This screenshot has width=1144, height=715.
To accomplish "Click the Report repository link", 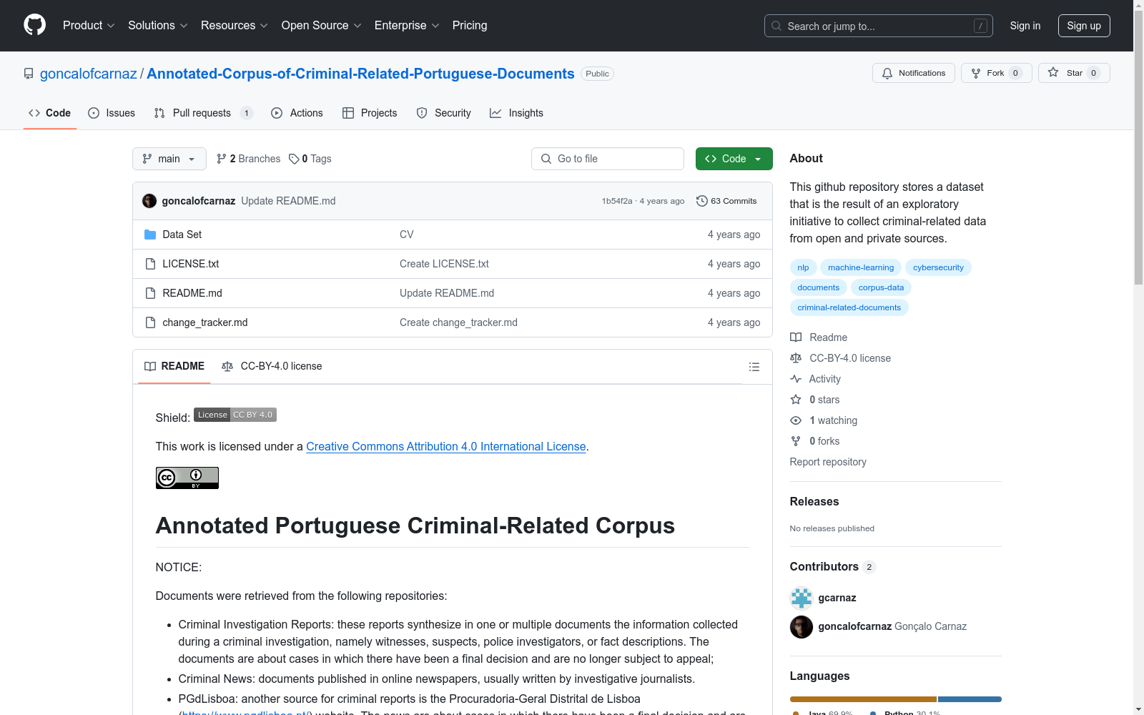I will [828, 462].
